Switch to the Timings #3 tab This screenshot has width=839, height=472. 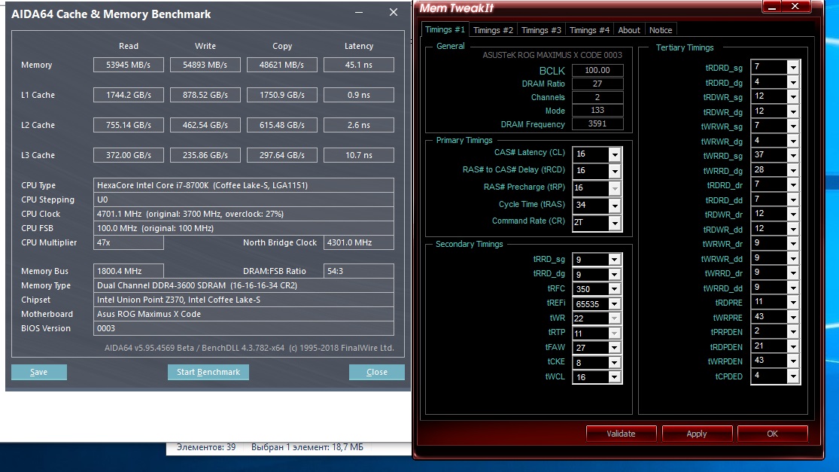pyautogui.click(x=541, y=30)
